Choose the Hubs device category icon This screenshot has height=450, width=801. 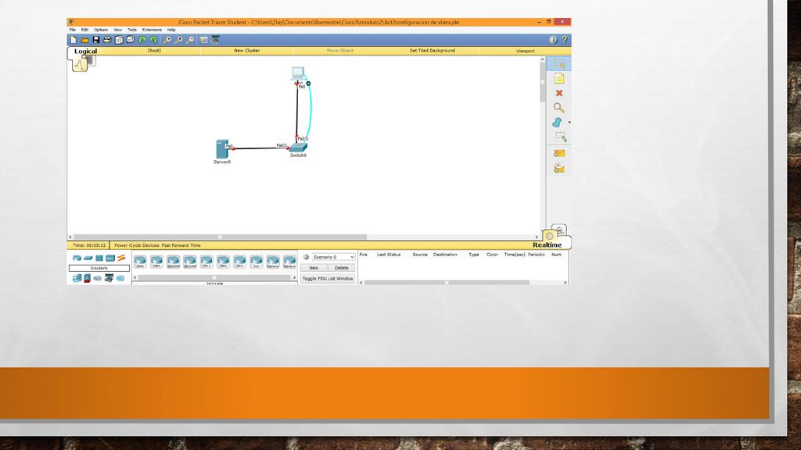[99, 258]
